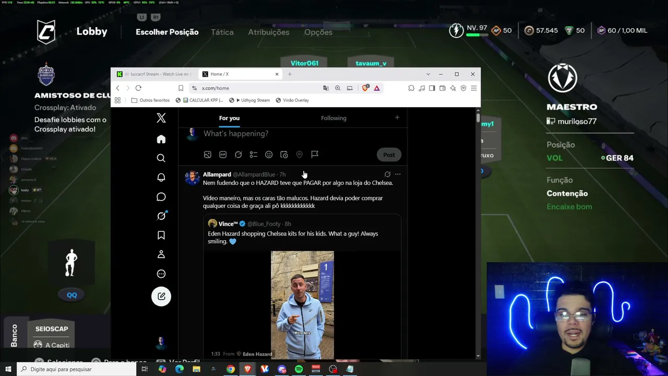
Task: Open the Opções tab in game menu
Action: 318,32
